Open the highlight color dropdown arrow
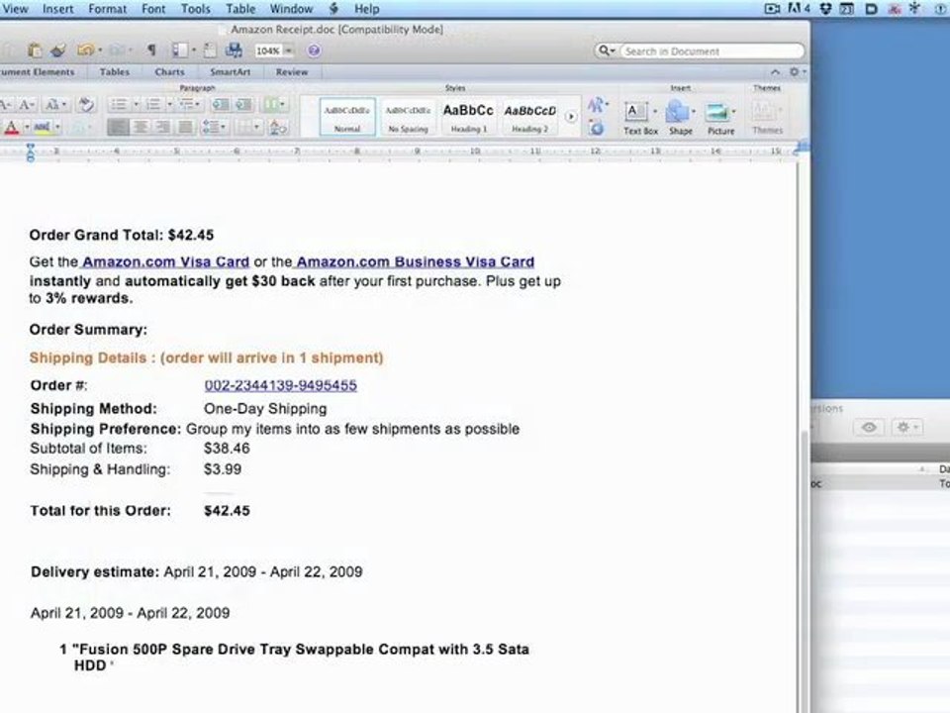Image resolution: width=950 pixels, height=713 pixels. pos(57,128)
